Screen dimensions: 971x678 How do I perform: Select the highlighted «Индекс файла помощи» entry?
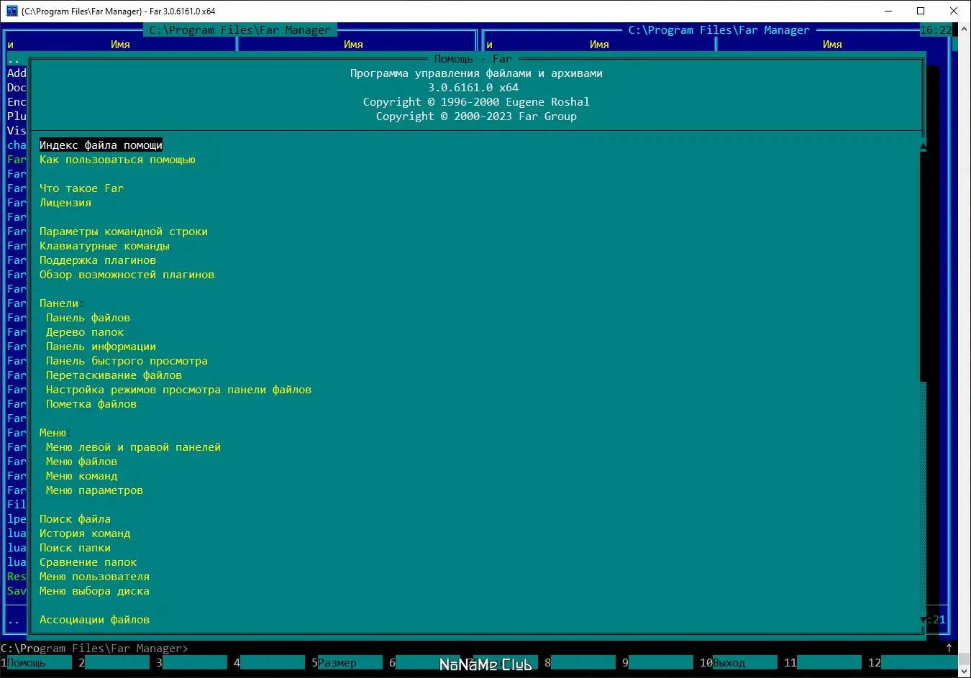(x=100, y=145)
